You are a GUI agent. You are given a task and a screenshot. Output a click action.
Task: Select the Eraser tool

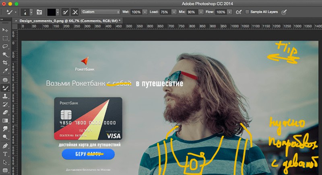[x=5, y=112]
